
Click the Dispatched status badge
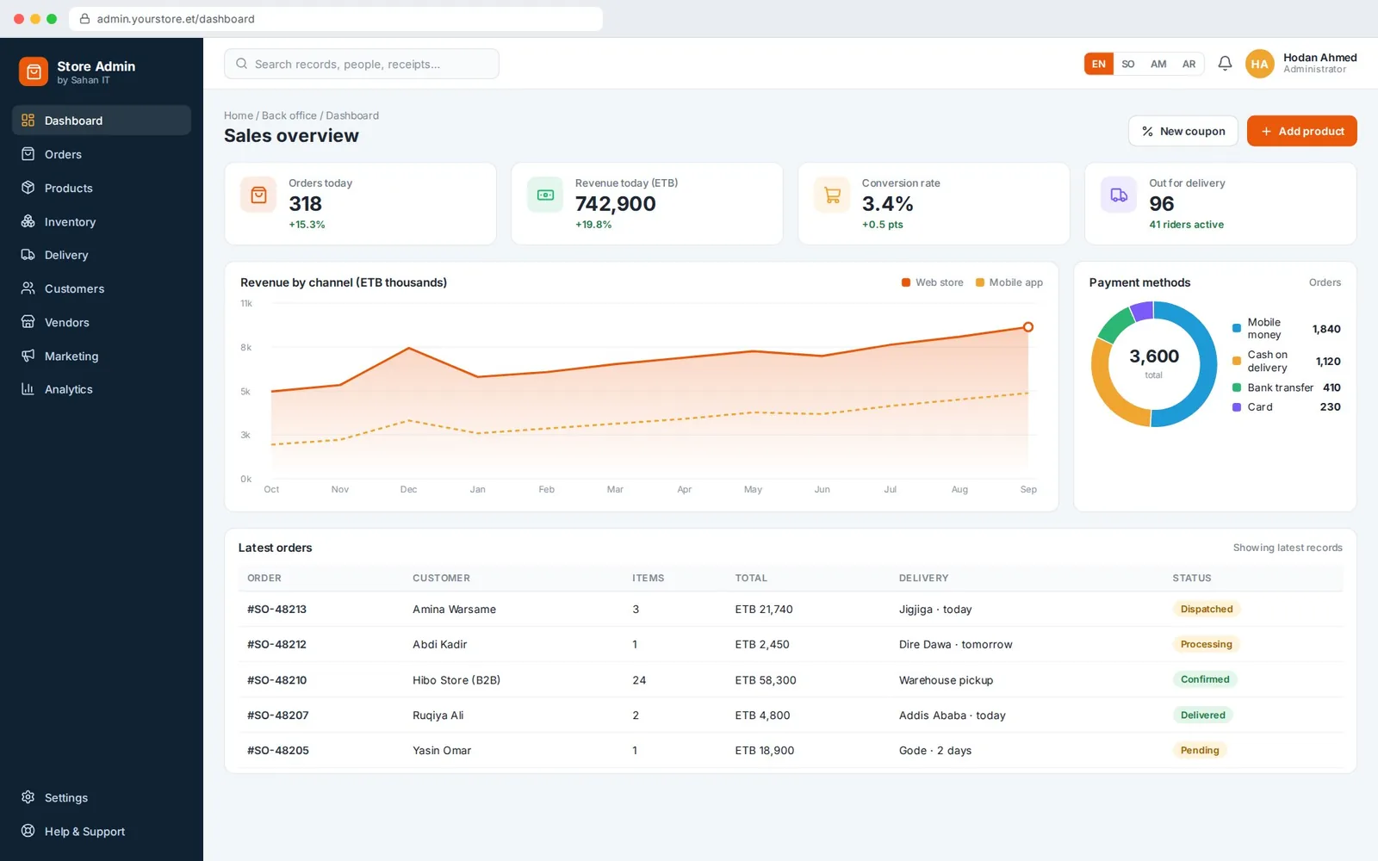1207,609
